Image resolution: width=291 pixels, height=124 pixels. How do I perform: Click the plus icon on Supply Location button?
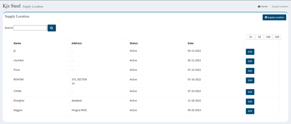(266, 17)
